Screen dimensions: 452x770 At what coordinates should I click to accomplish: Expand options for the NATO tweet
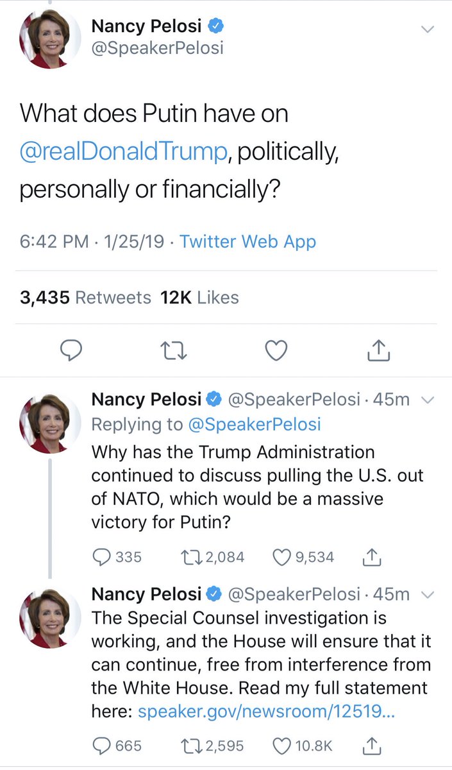tap(428, 400)
